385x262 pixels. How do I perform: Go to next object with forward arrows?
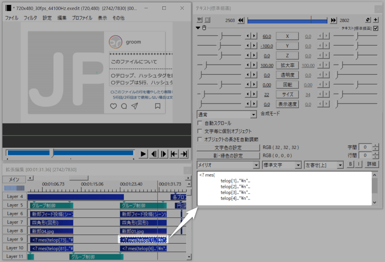pyautogui.click(x=333, y=20)
